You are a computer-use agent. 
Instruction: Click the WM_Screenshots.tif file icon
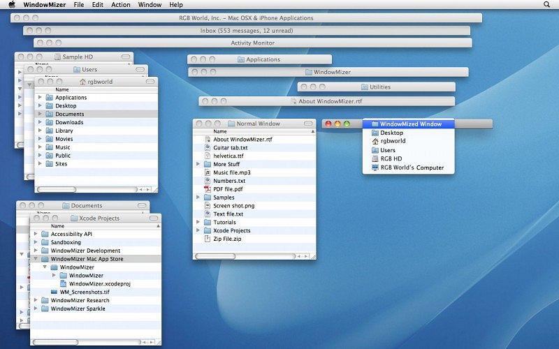coord(55,292)
